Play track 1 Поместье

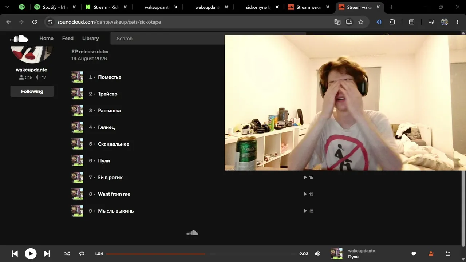pos(110,77)
